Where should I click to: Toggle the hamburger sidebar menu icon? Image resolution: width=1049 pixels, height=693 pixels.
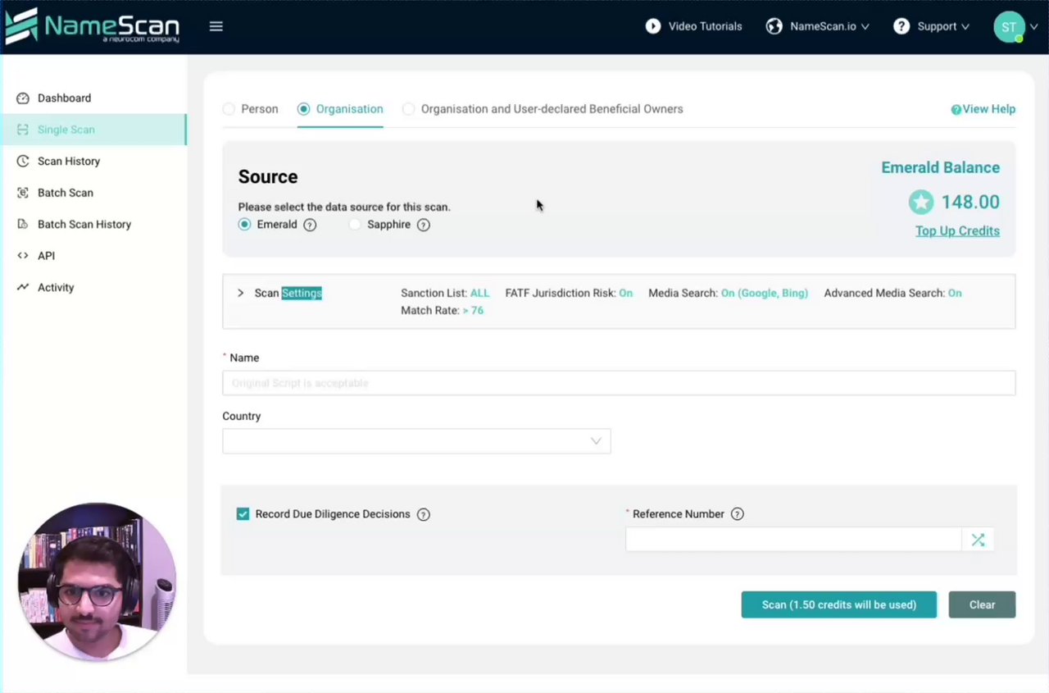[x=216, y=26]
